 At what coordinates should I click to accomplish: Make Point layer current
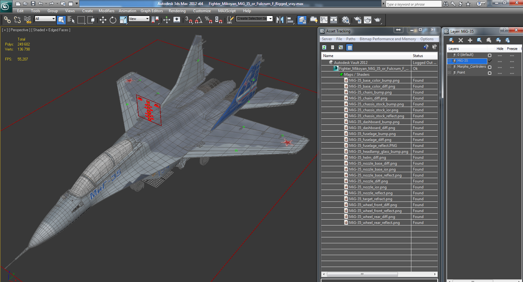tap(489, 73)
